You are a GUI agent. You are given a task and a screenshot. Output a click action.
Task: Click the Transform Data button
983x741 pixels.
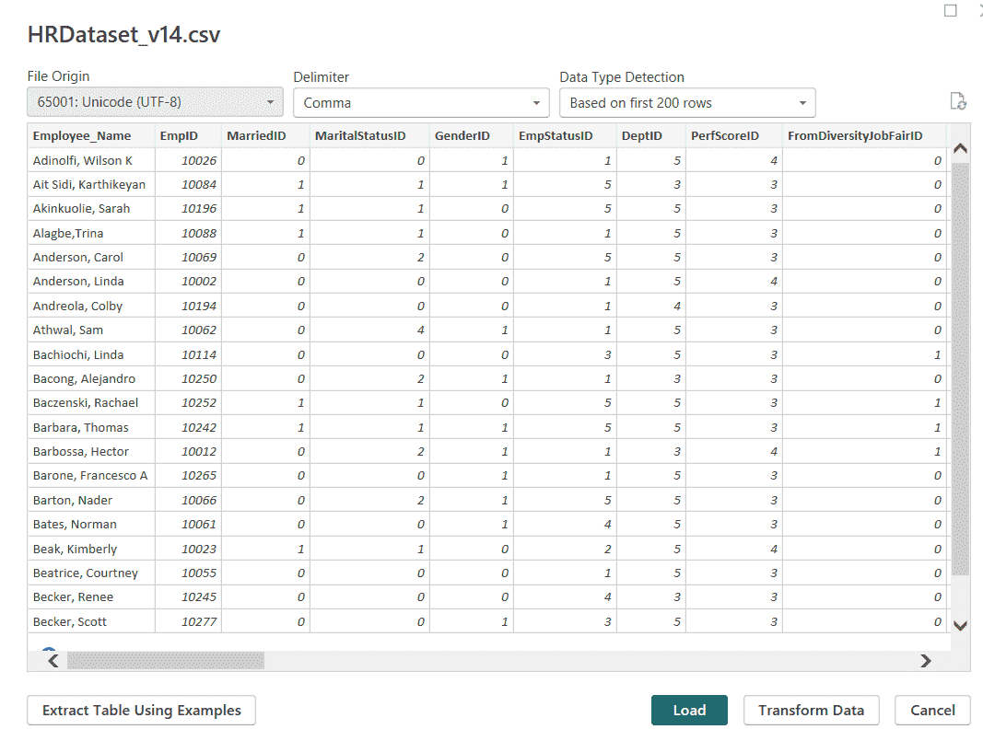[812, 711]
